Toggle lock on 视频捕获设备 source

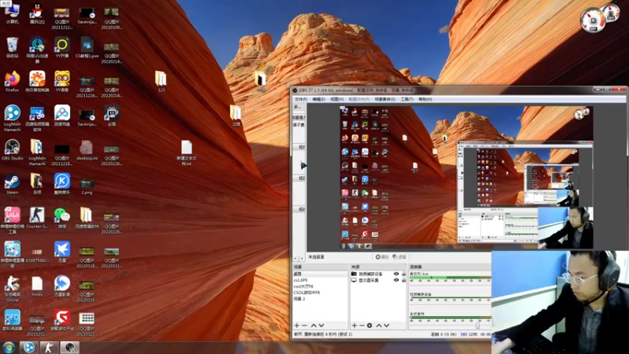pyautogui.click(x=404, y=274)
